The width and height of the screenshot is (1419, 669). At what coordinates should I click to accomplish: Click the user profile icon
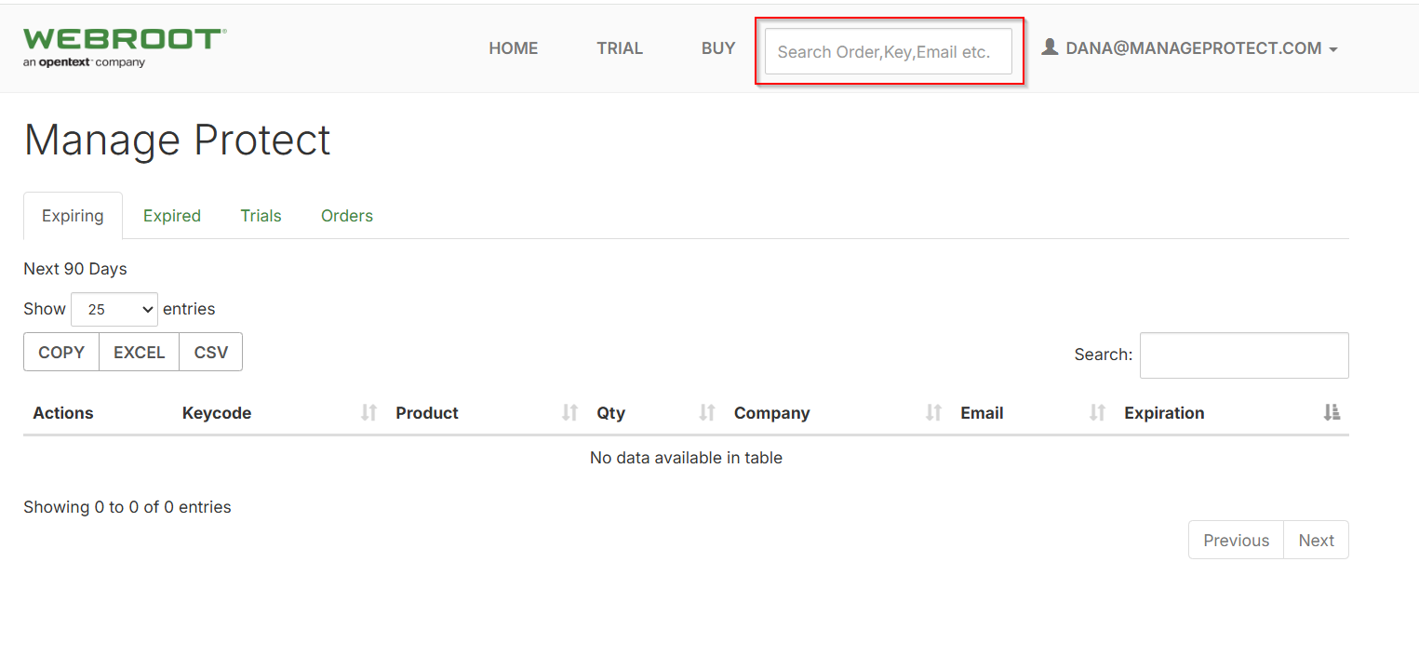[x=1050, y=47]
